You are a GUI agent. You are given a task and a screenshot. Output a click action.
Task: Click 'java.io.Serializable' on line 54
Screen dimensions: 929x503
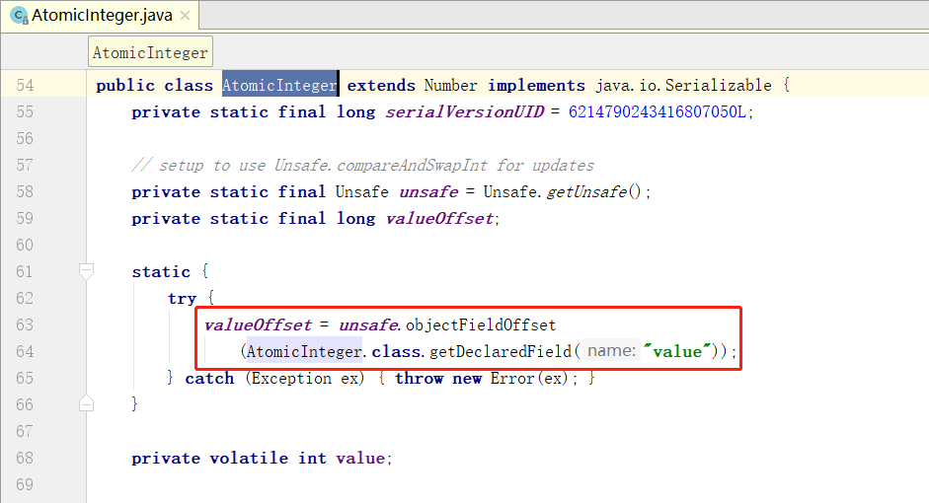click(x=683, y=85)
